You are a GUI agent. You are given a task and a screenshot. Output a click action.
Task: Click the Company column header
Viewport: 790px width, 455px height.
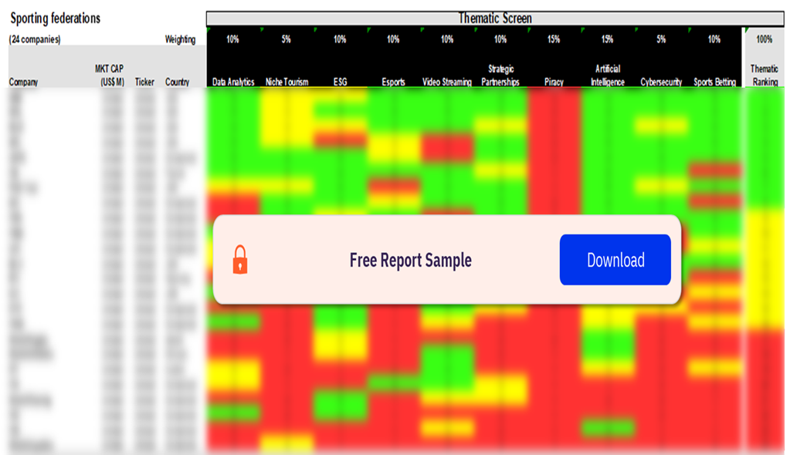coord(23,82)
